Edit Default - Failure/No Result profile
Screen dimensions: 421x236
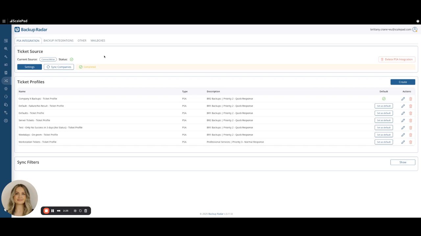tap(403, 106)
